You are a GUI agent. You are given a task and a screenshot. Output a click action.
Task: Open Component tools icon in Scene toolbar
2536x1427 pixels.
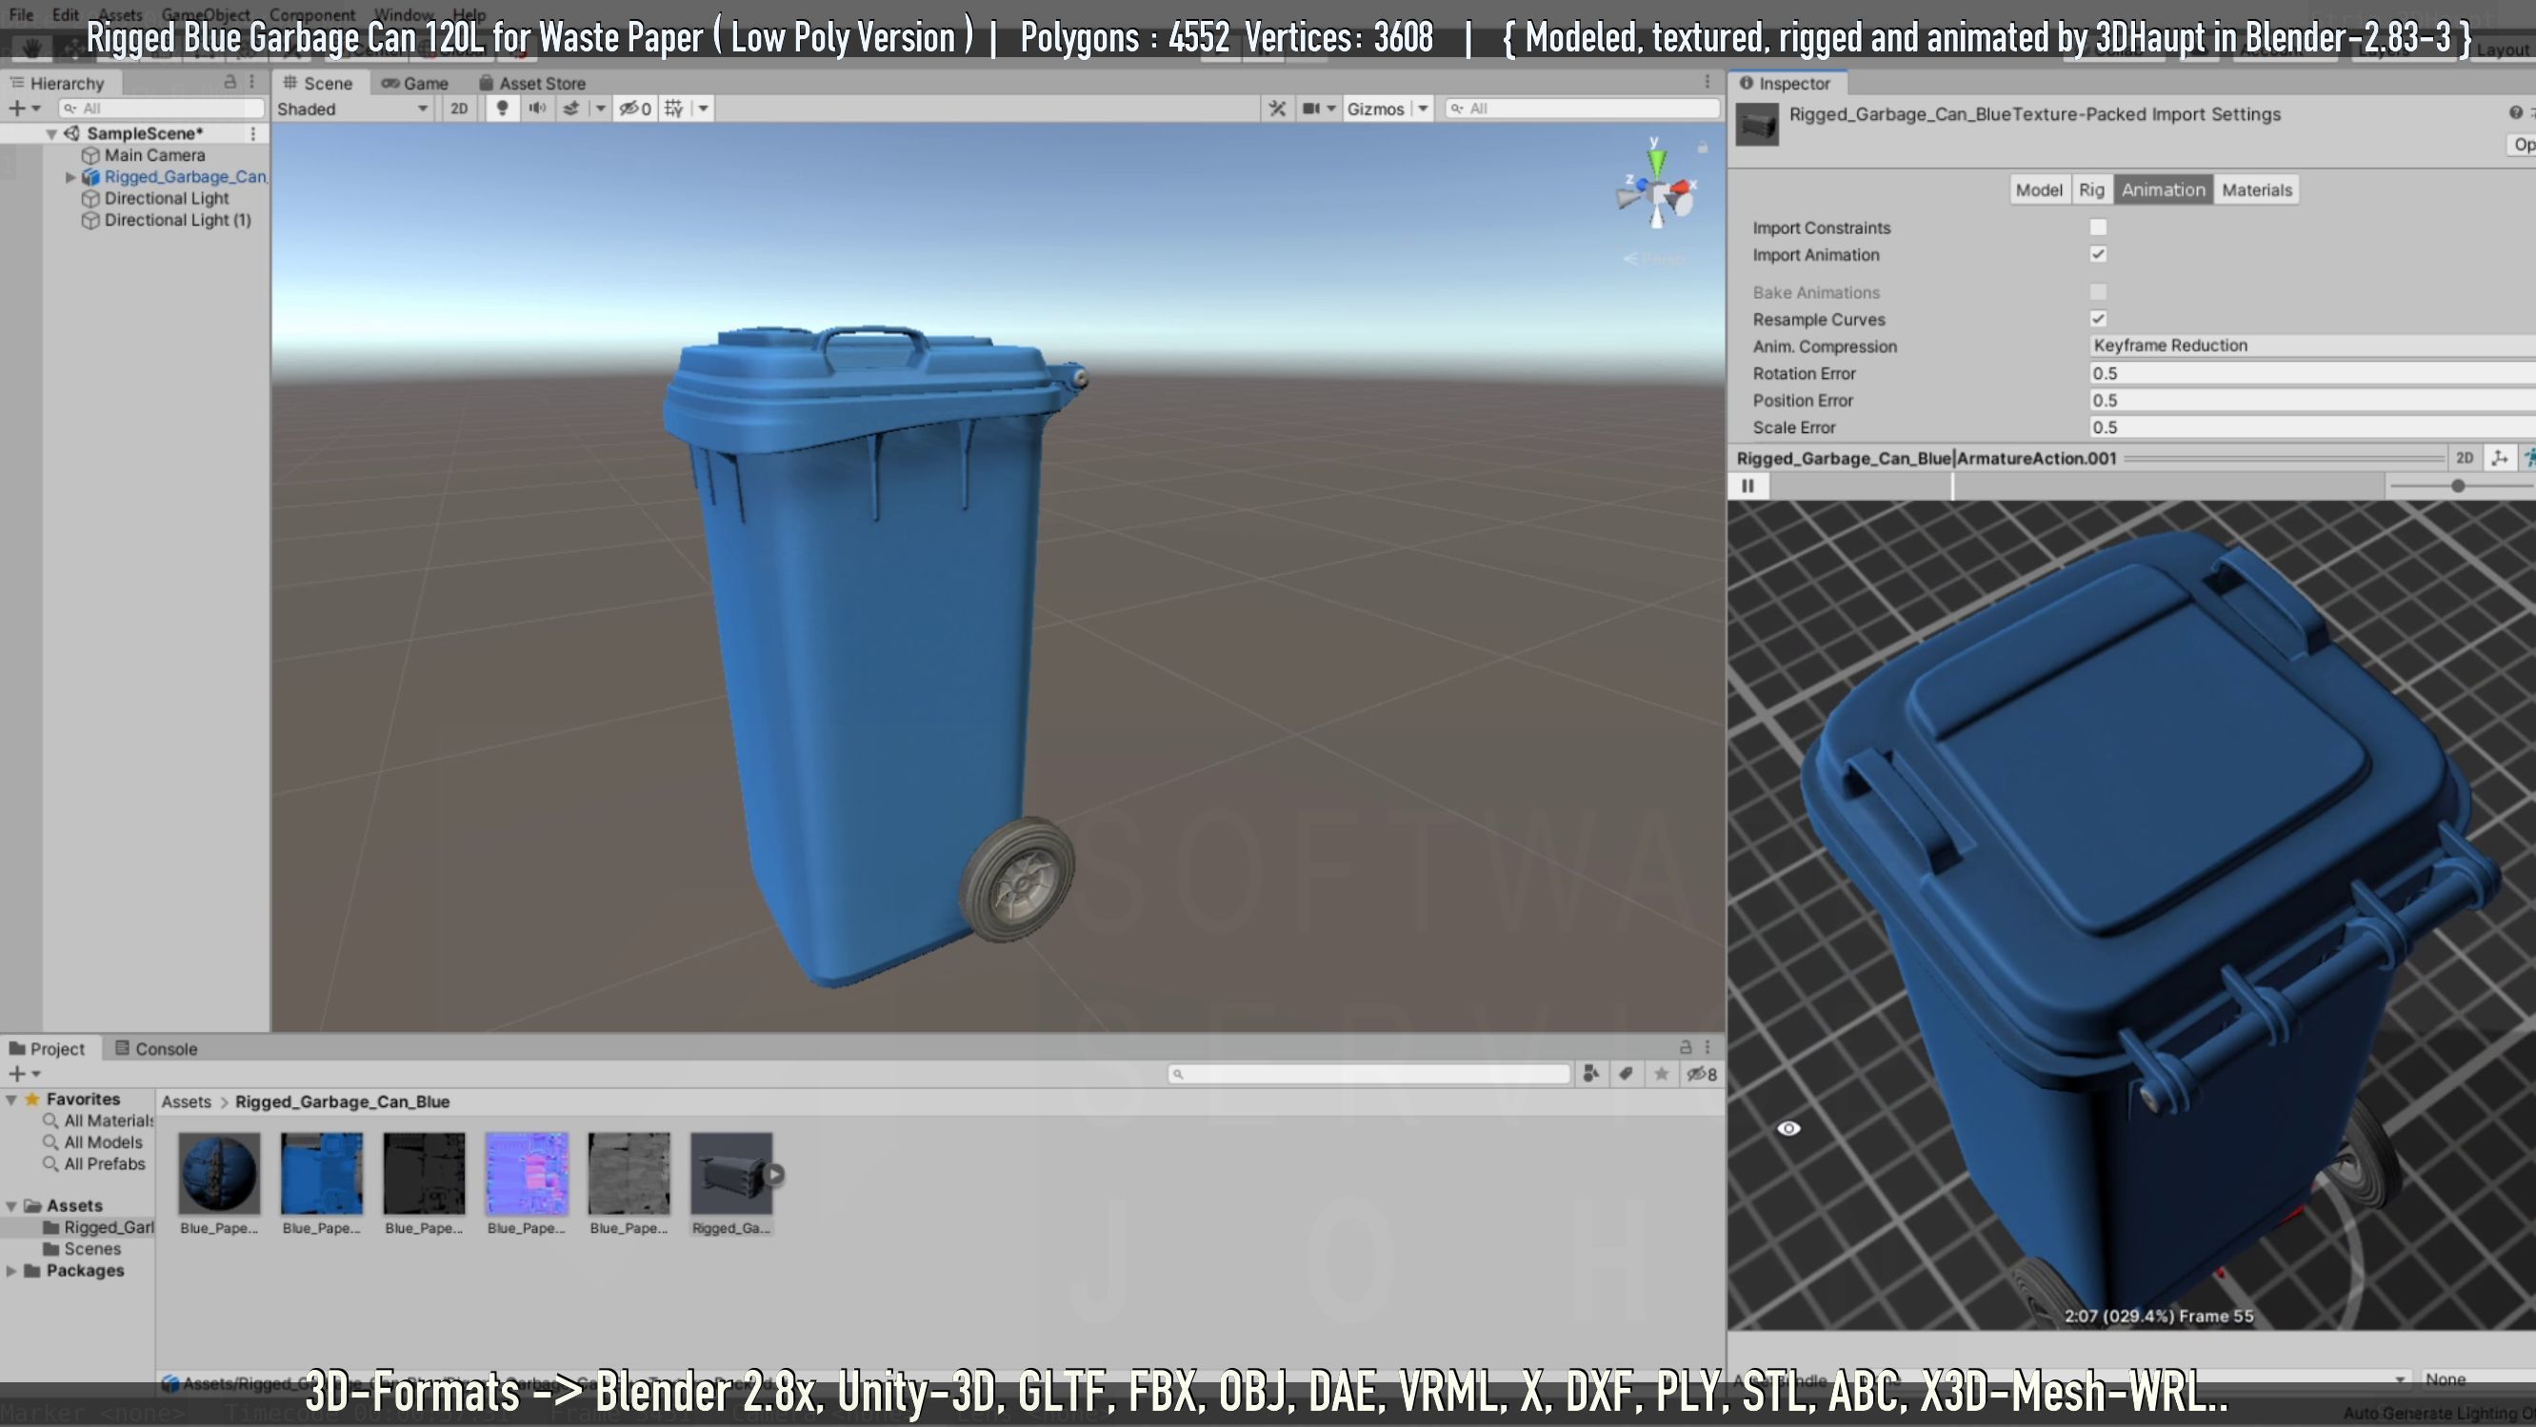tap(1277, 109)
